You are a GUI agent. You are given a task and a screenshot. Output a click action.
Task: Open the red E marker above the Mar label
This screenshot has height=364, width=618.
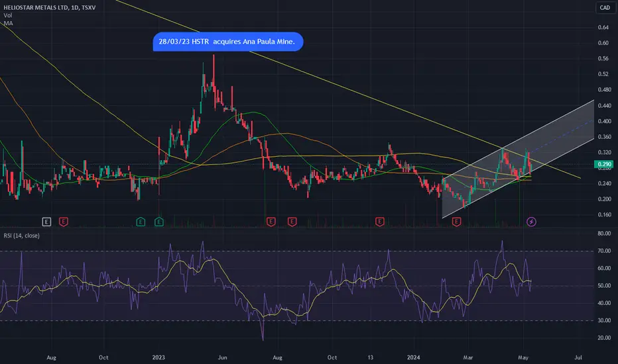456,222
